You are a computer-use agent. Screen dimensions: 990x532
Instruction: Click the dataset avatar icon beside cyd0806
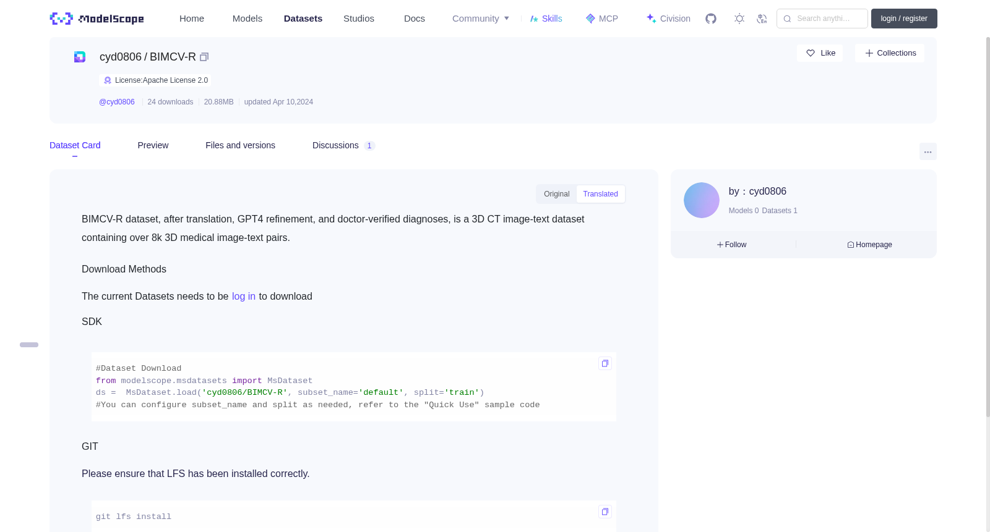(80, 57)
